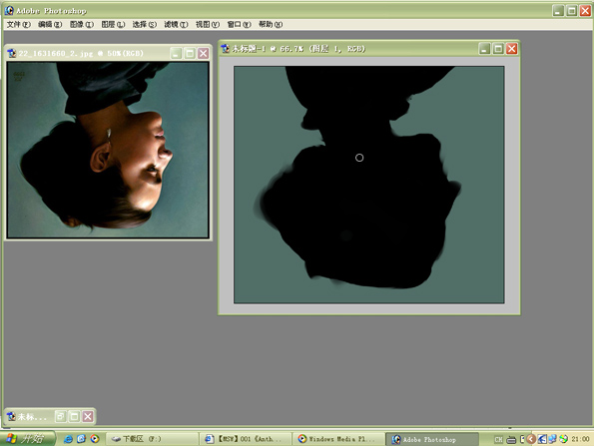Screen dimensions: 594x446
Task: Open the 编辑(E) edit menu
Action: point(50,25)
